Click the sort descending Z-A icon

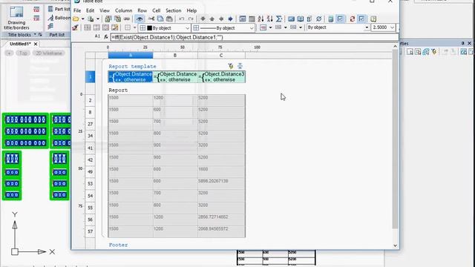[269, 19]
